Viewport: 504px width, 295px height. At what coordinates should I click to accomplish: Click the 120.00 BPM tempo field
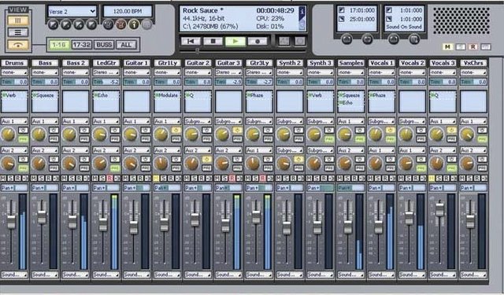pos(128,12)
